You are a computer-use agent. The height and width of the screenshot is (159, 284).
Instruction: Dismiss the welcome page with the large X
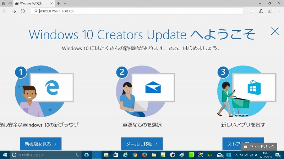(x=275, y=31)
